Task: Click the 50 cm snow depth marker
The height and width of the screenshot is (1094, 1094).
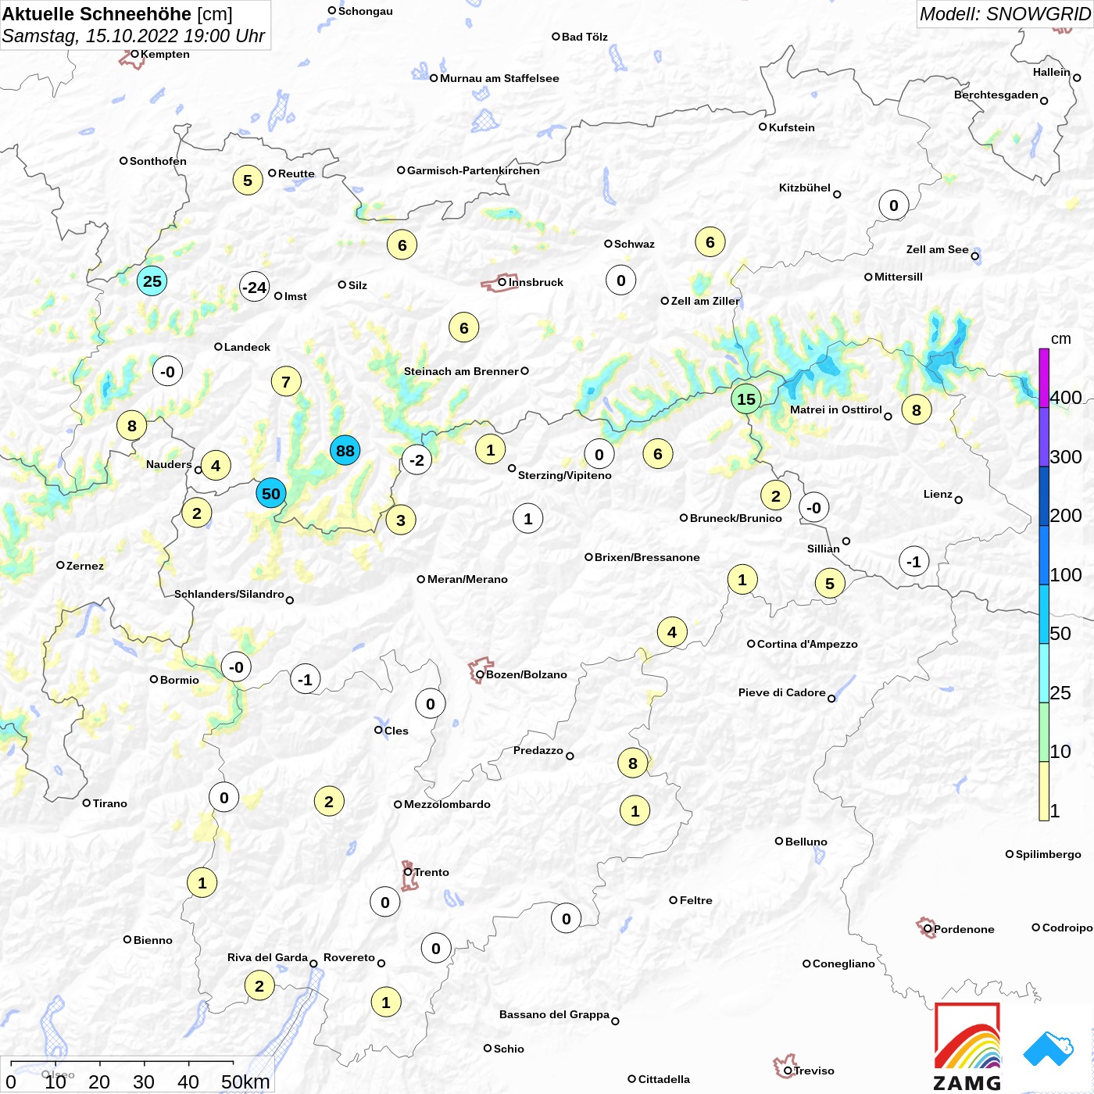Action: 271,493
